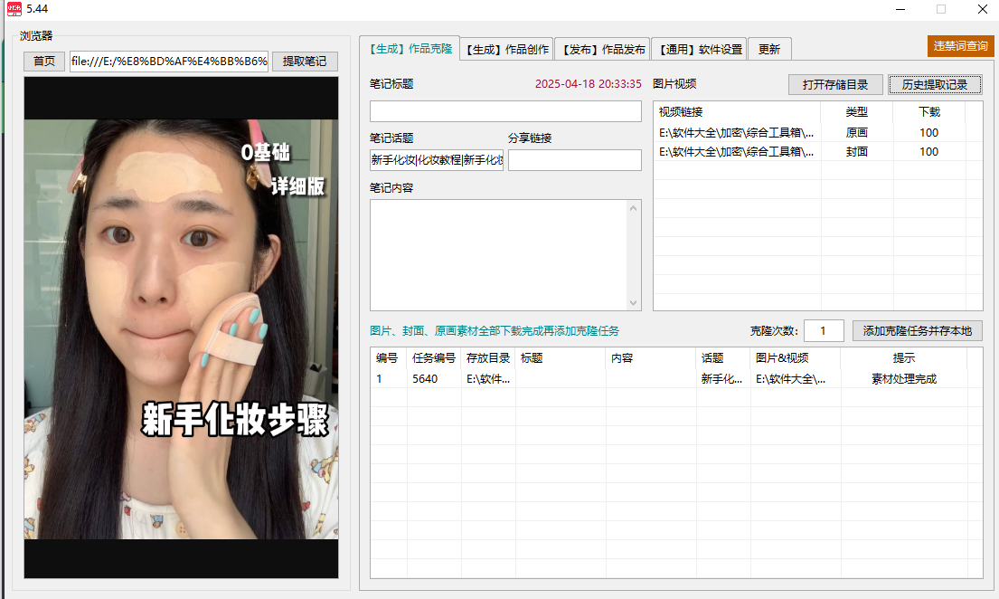Viewport: 999px width, 599px height.
Task: Click the 克隆次数 number field
Action: [824, 331]
